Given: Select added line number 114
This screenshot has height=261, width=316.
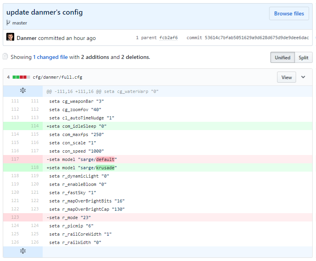Looking at the screenshot, I should (35, 126).
